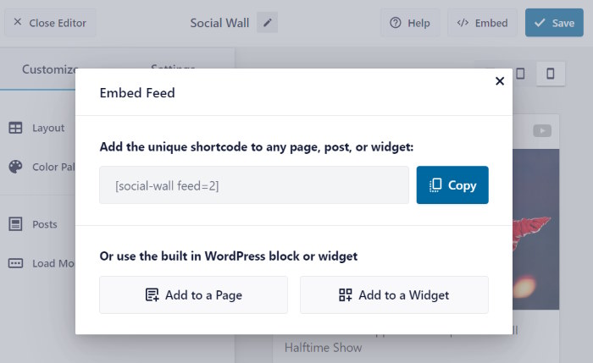Click the shortcode text field

point(254,185)
